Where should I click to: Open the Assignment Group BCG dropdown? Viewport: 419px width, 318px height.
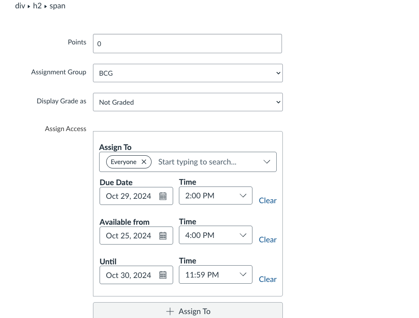point(188,73)
